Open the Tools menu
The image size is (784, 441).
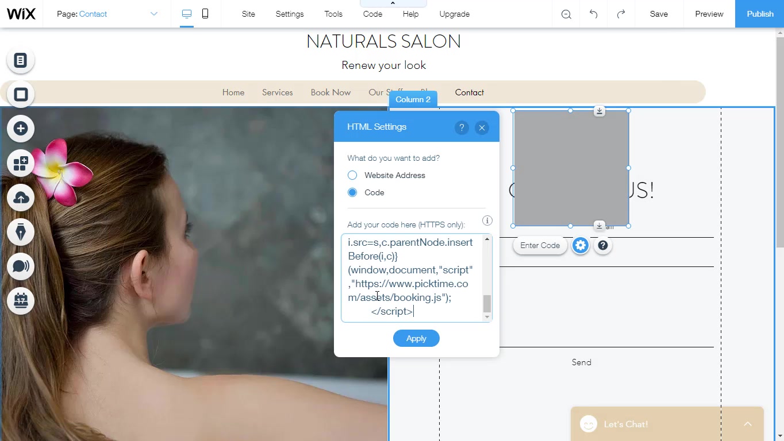333,14
